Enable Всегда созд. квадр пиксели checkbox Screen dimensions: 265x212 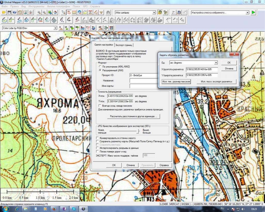100,106
